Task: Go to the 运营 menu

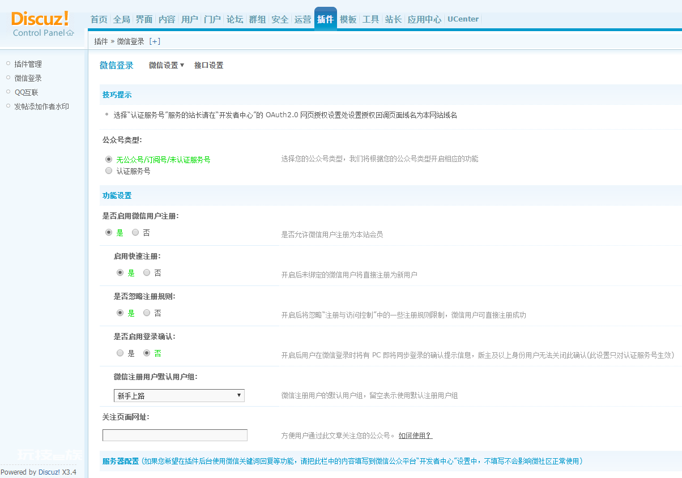Action: (303, 19)
